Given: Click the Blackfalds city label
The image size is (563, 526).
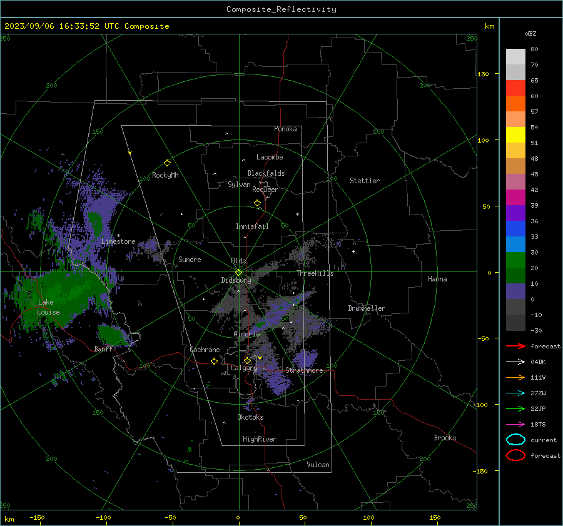Looking at the screenshot, I should point(266,173).
